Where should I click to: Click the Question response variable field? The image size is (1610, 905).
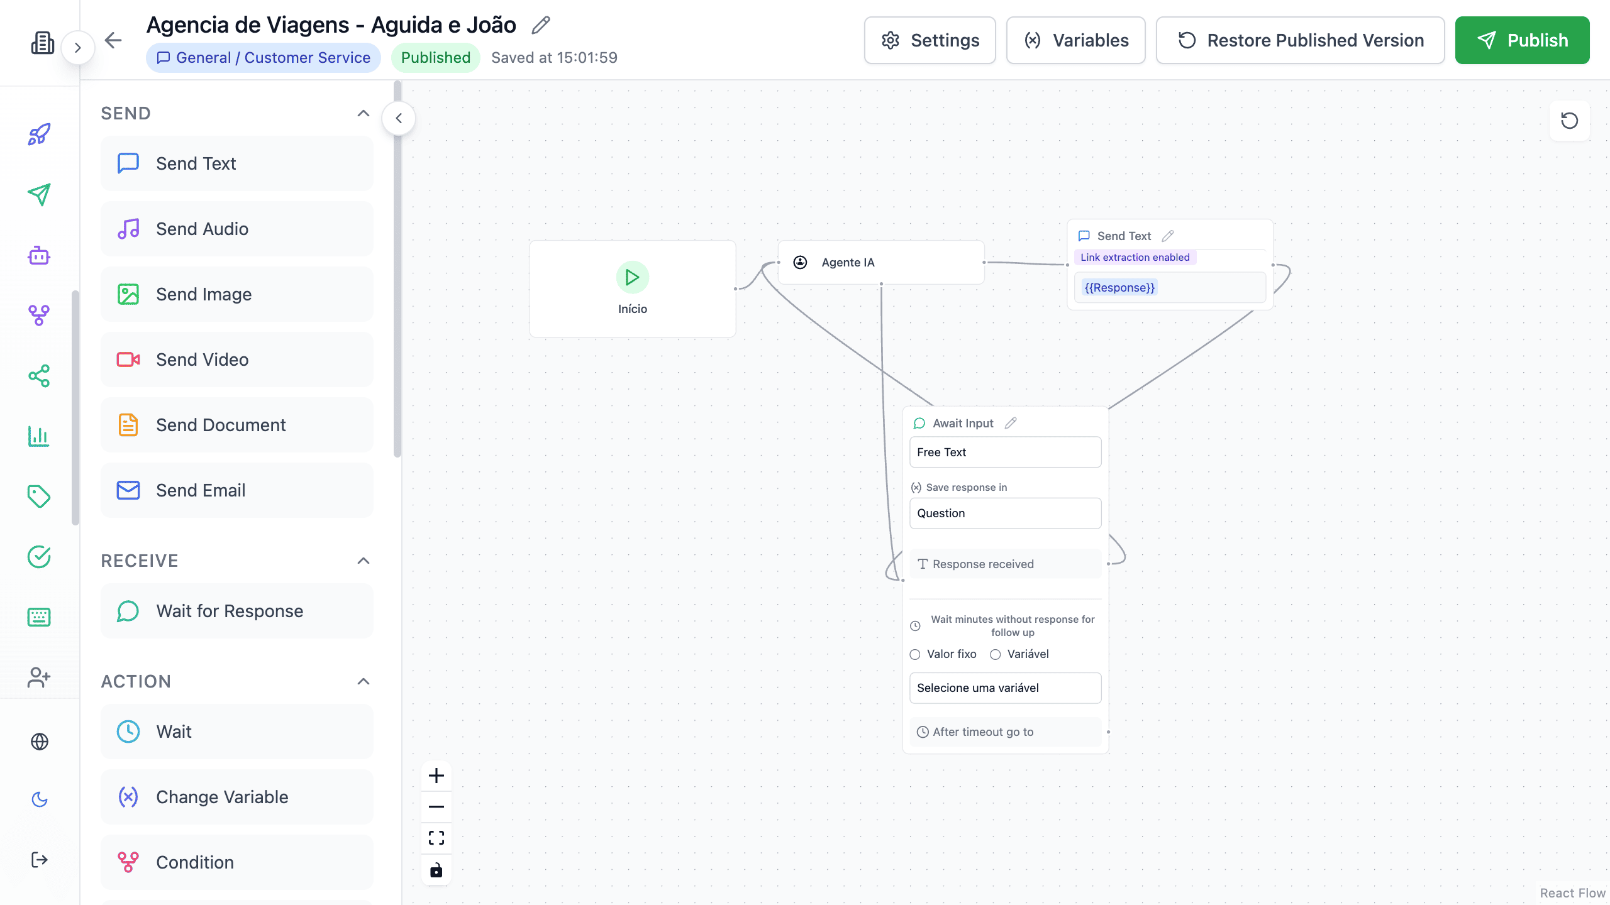1004,513
